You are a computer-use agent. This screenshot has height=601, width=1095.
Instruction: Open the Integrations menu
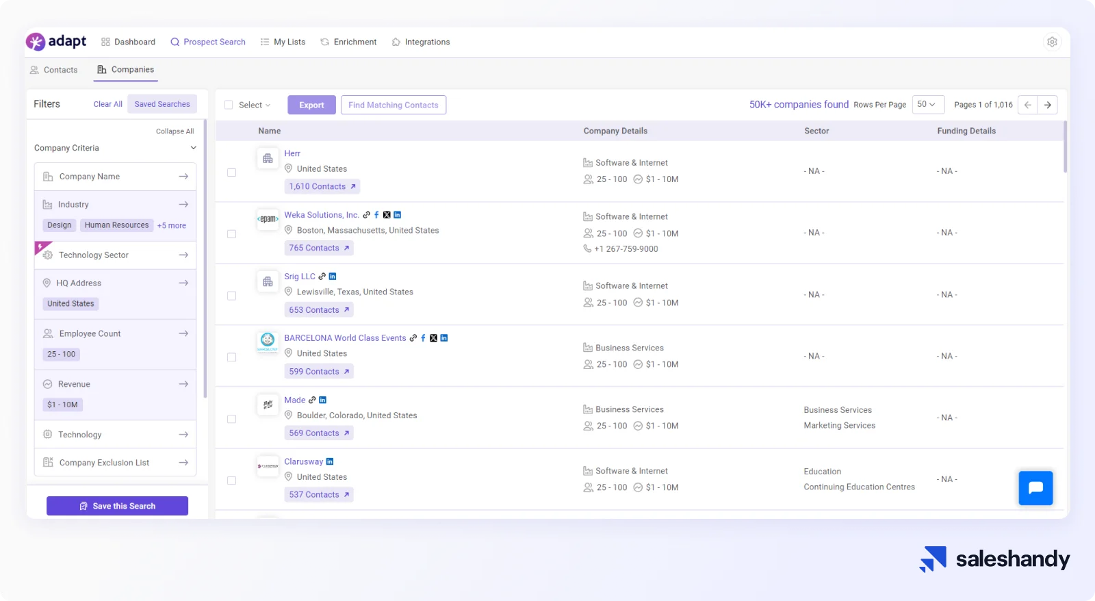tap(421, 42)
